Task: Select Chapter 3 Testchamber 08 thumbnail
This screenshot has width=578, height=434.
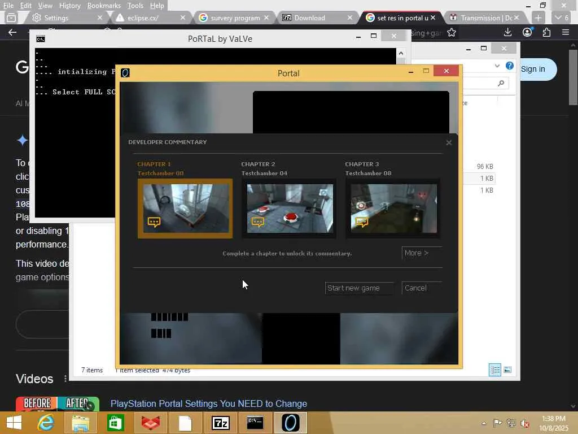Action: point(393,209)
